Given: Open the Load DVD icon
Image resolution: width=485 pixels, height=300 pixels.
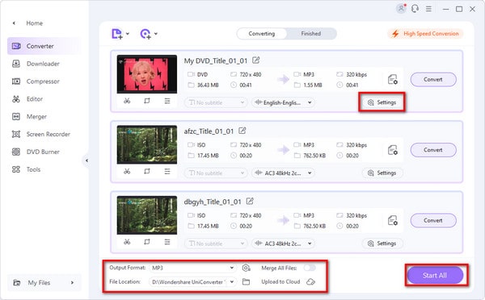Looking at the screenshot, I should [x=145, y=34].
